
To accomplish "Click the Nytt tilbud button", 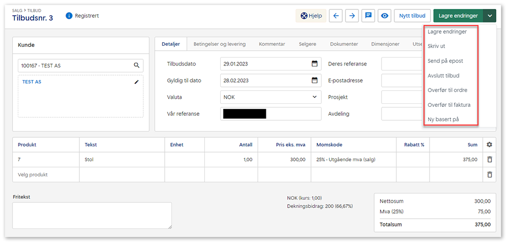I will point(412,16).
